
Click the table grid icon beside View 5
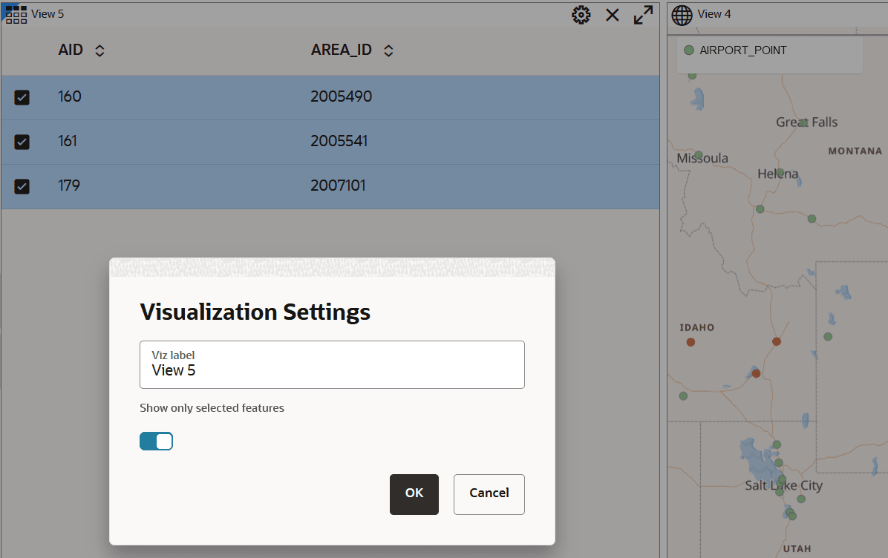click(15, 14)
